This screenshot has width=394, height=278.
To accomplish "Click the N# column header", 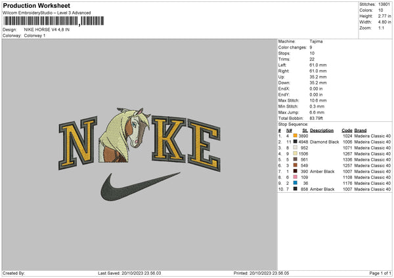I will pos(289,130).
